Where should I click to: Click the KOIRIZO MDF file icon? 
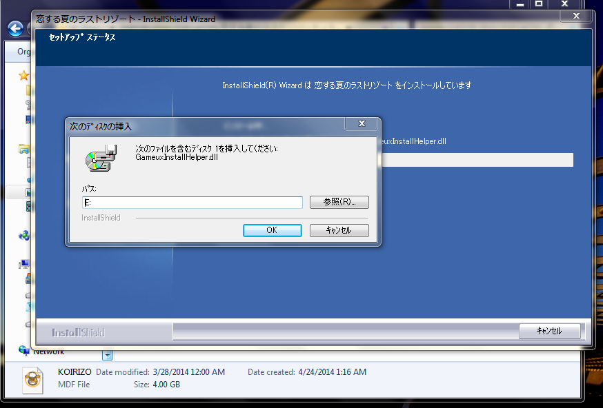click(x=32, y=378)
